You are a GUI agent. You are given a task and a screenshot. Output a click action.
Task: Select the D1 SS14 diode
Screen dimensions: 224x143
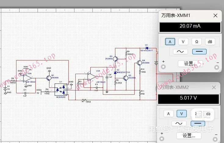point(146,48)
